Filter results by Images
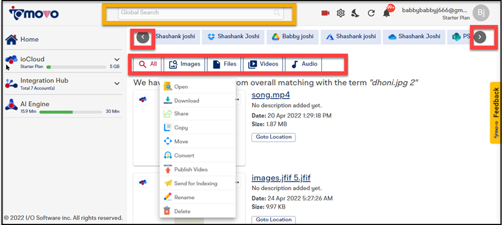This screenshot has height=225, width=502. click(x=184, y=64)
